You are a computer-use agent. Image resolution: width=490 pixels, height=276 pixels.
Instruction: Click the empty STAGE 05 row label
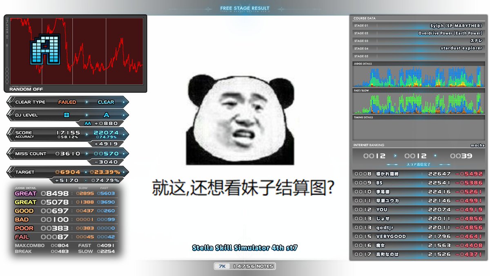pyautogui.click(x=361, y=56)
